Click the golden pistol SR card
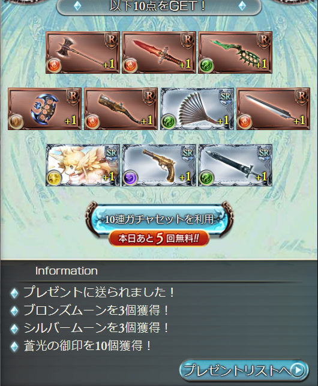The width and height of the screenshot is (318, 386). click(x=159, y=165)
